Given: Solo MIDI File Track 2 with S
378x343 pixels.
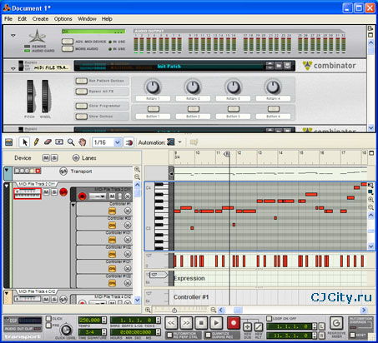Looking at the screenshot, I should pos(54,191).
